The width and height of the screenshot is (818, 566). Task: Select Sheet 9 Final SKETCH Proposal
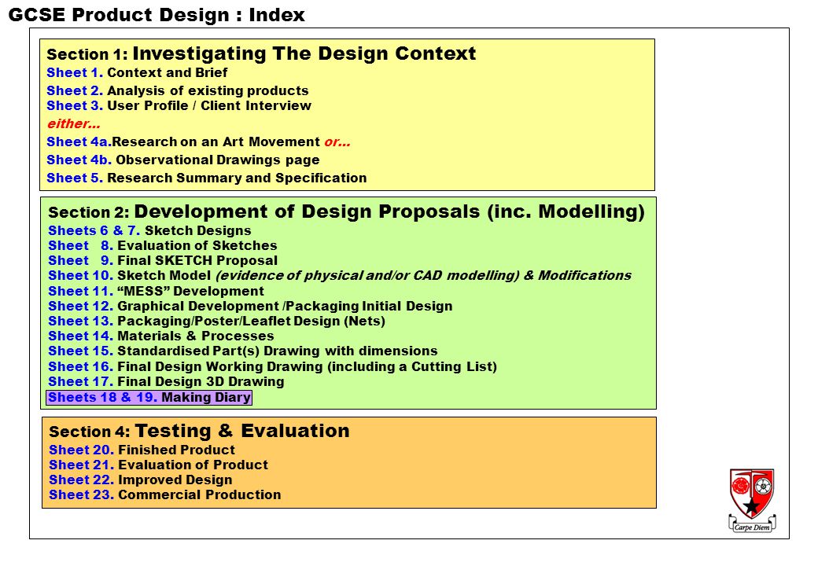click(x=163, y=260)
